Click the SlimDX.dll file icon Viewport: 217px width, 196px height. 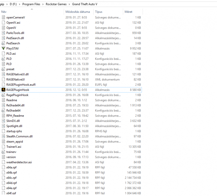tap(3, 121)
